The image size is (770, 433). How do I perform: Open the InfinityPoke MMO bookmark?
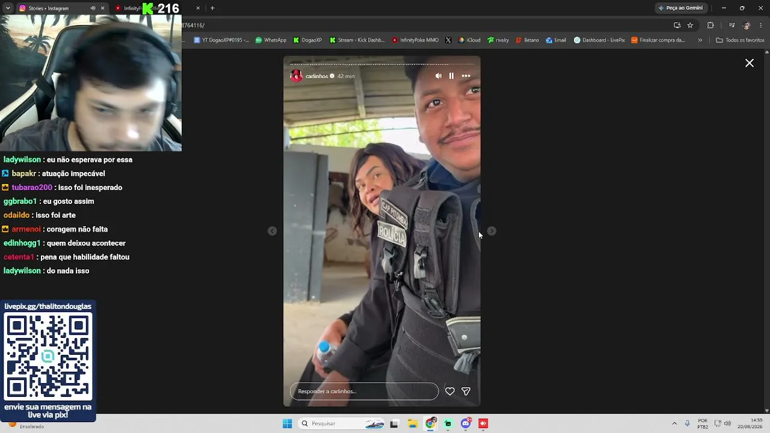pyautogui.click(x=414, y=40)
